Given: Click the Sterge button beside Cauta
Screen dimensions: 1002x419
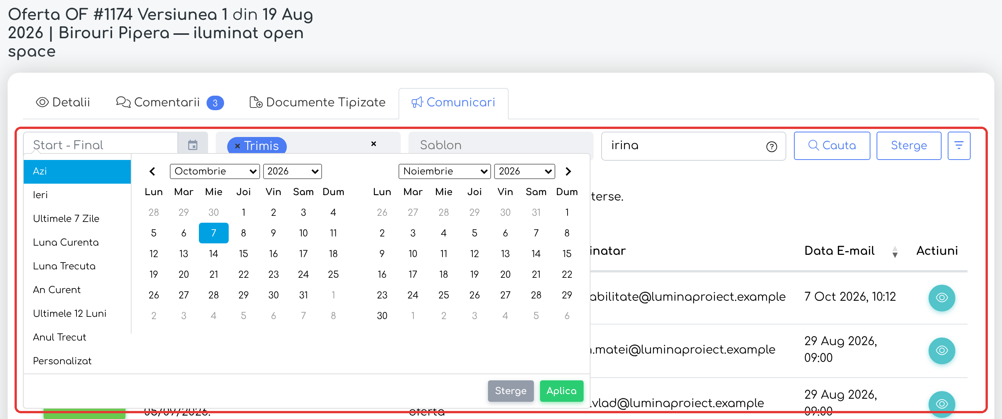Looking at the screenshot, I should tap(909, 145).
